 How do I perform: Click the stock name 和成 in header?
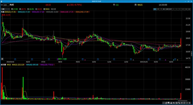click(x=12, y=5)
